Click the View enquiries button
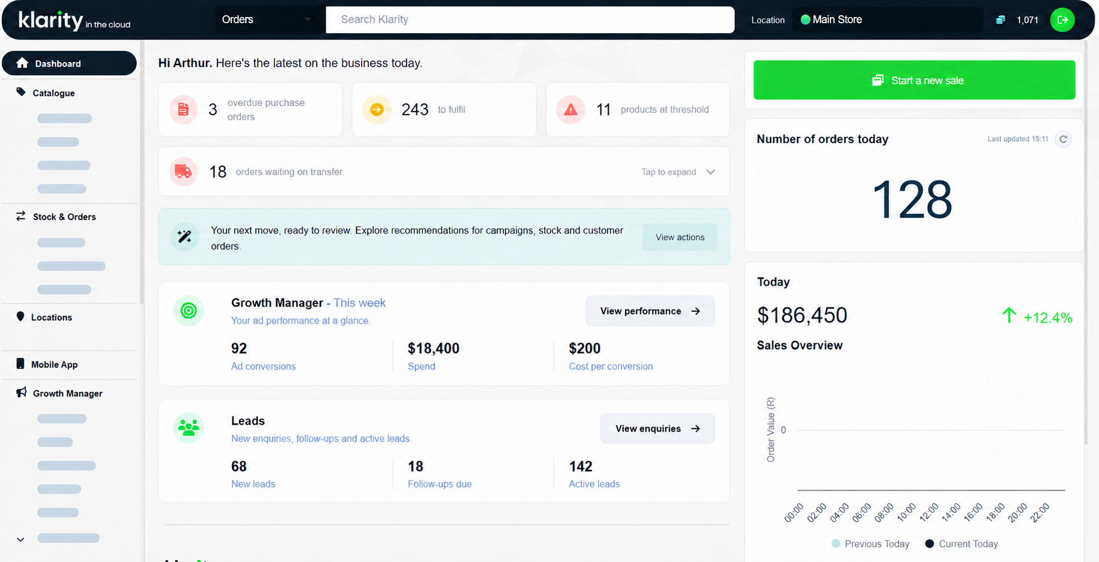Image resolution: width=1099 pixels, height=562 pixels. coord(657,429)
